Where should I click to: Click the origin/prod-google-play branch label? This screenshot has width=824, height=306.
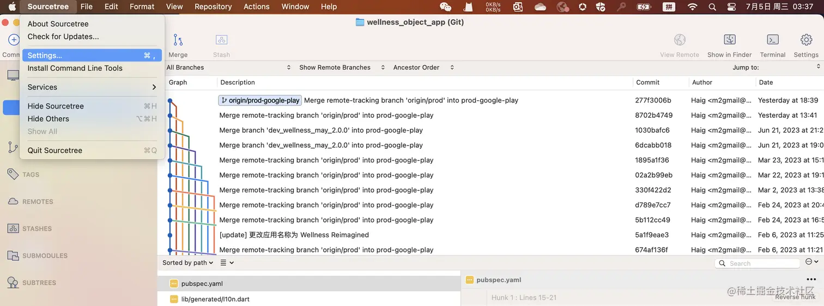click(x=260, y=100)
